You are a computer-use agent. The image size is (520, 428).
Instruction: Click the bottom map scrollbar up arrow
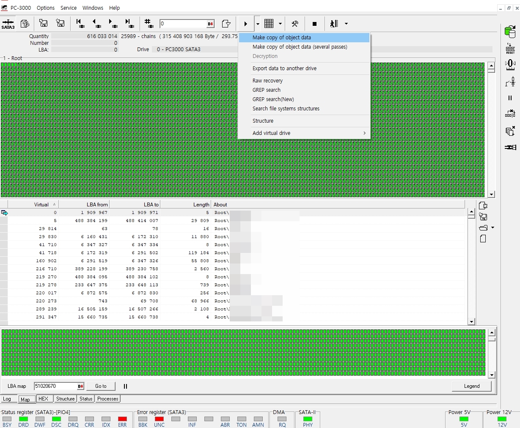point(491,333)
